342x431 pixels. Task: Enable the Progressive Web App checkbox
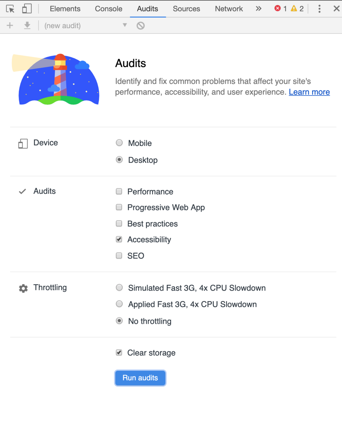click(119, 207)
